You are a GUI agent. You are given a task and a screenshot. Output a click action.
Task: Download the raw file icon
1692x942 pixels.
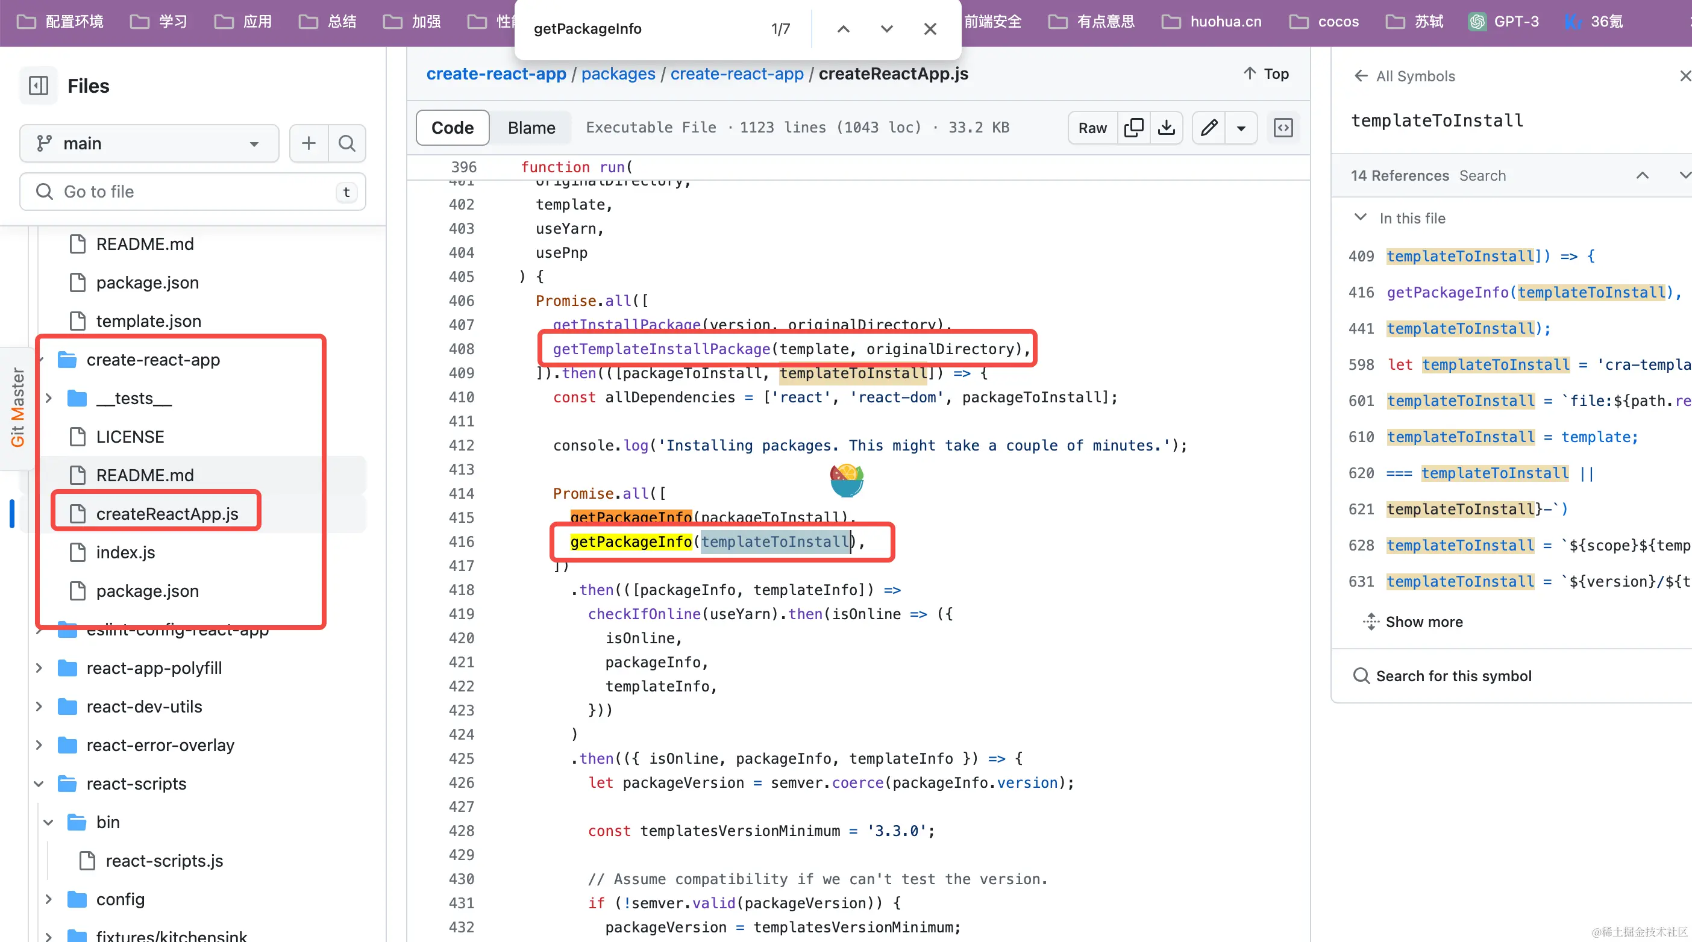tap(1167, 127)
